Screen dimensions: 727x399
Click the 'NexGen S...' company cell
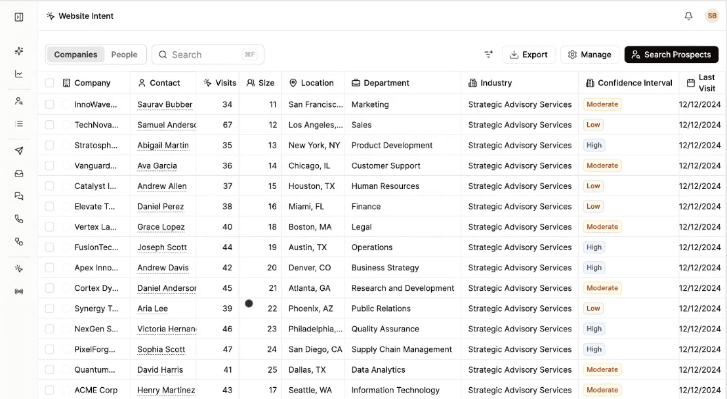96,329
